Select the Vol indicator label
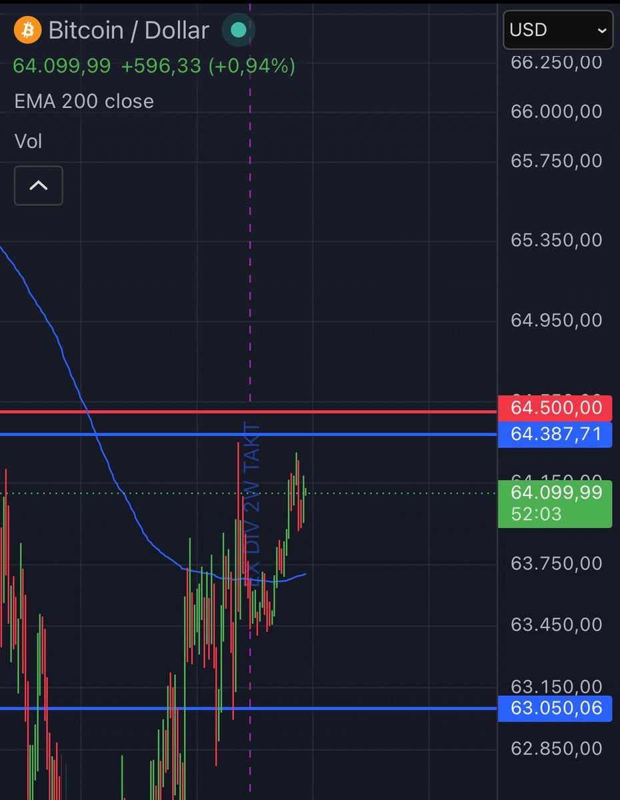Viewport: 620px width, 800px height. tap(28, 141)
